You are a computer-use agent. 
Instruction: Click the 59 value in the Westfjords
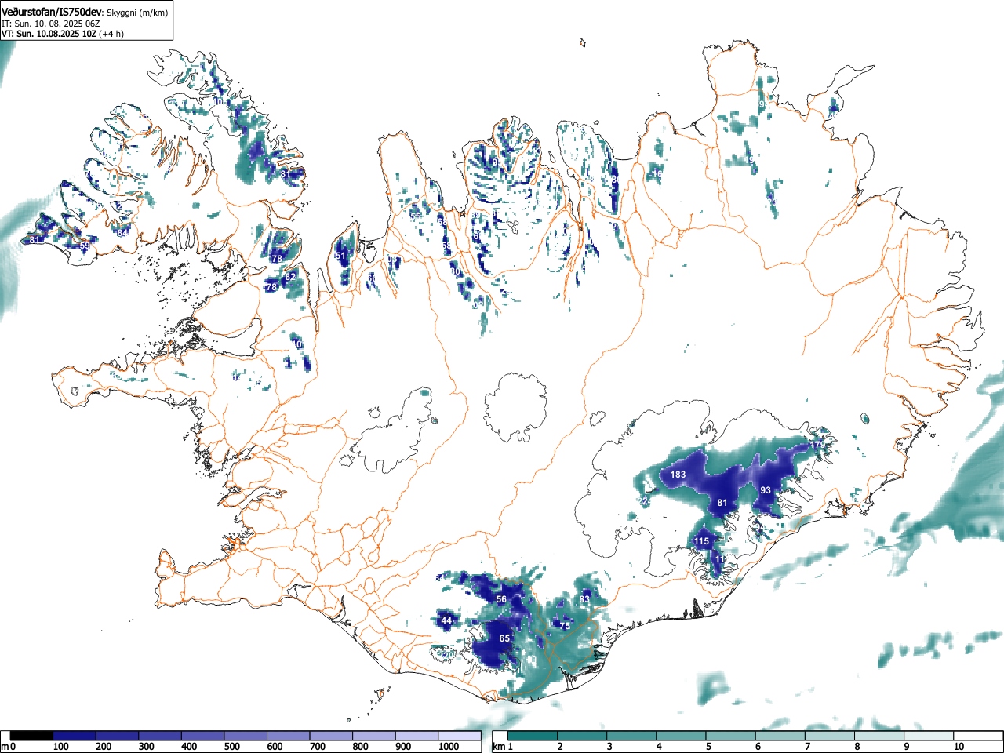(84, 246)
